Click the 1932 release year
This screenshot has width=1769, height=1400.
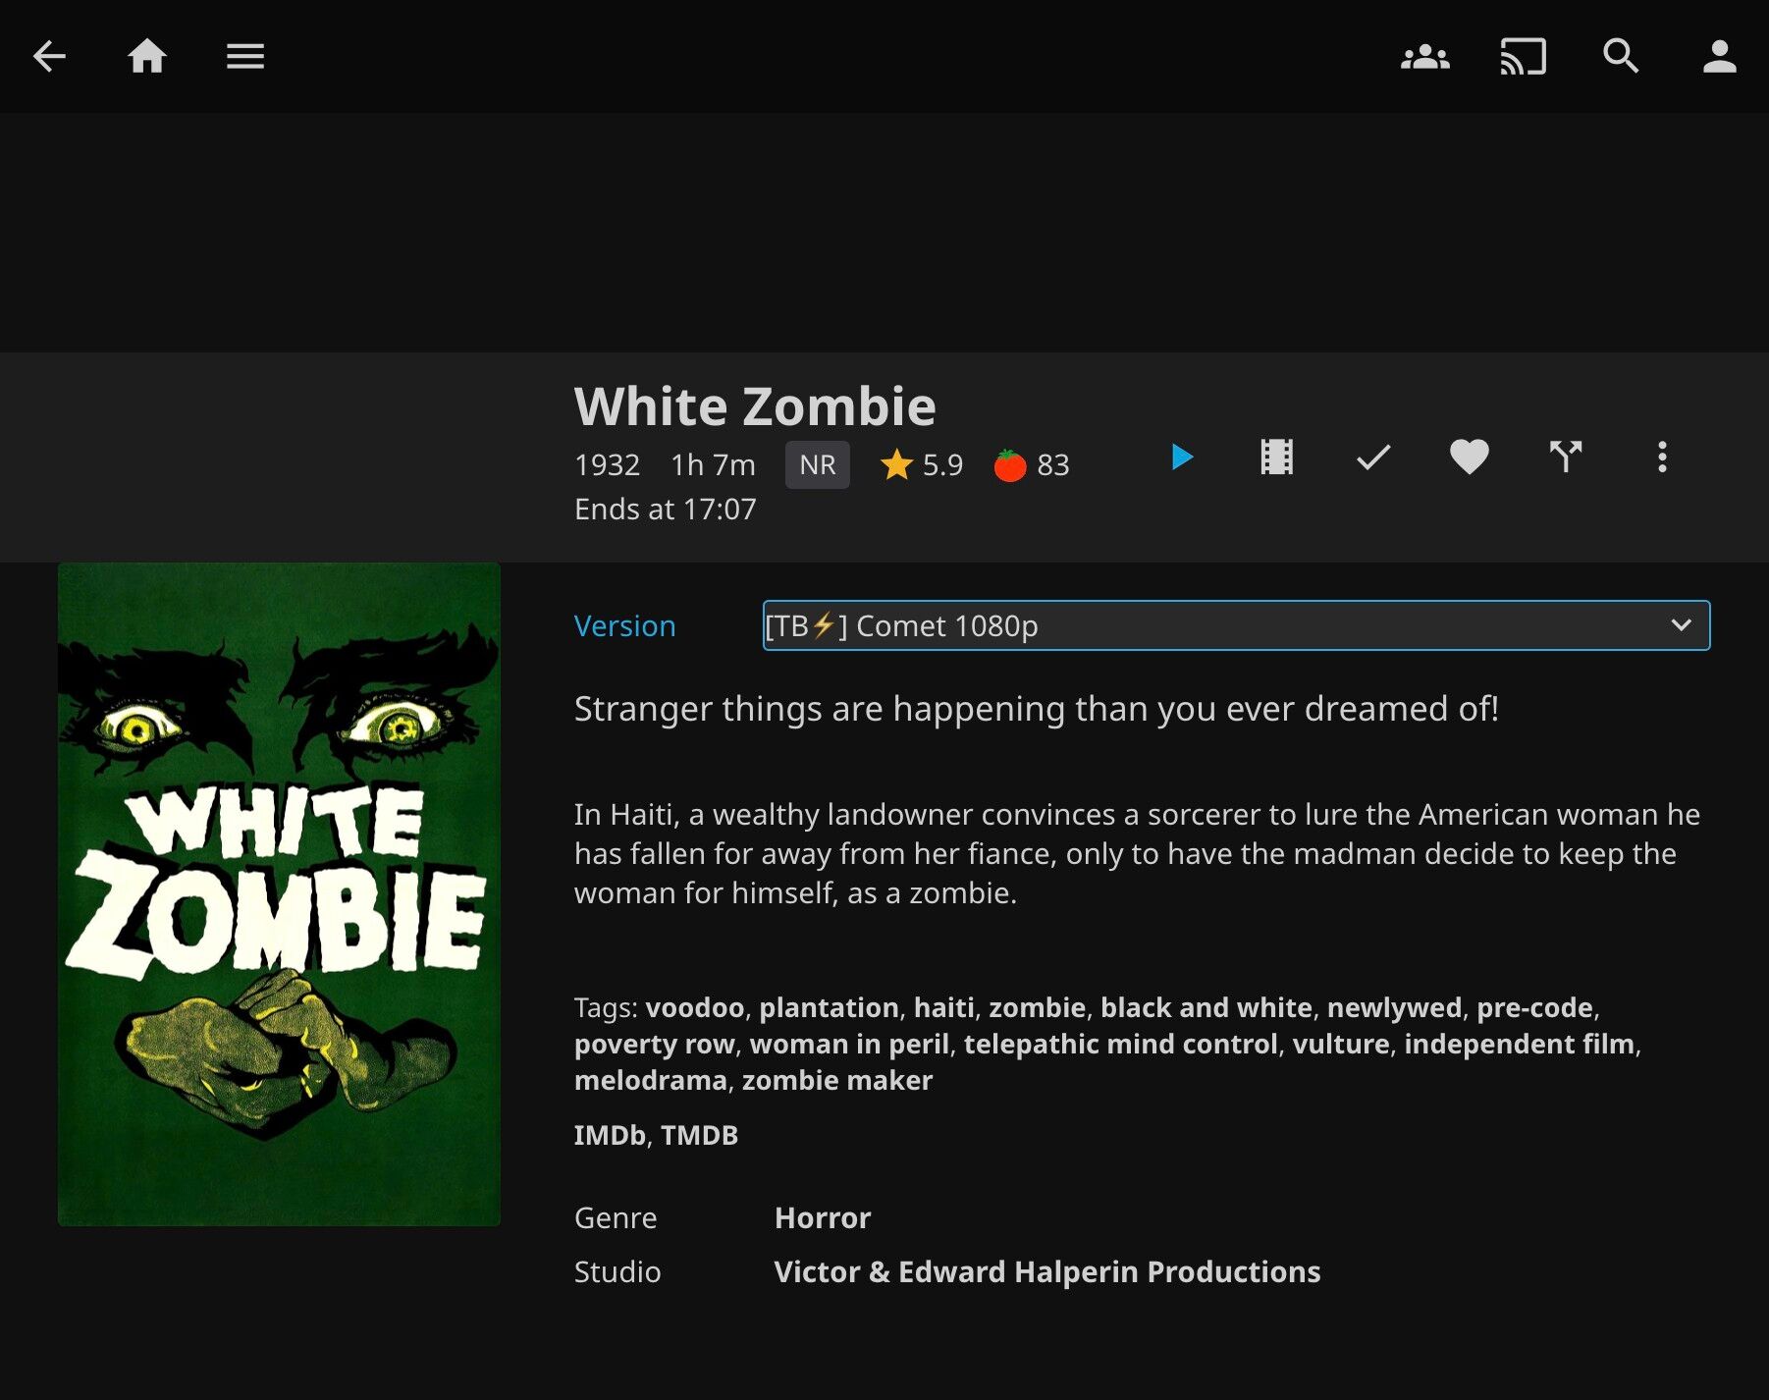click(x=608, y=464)
